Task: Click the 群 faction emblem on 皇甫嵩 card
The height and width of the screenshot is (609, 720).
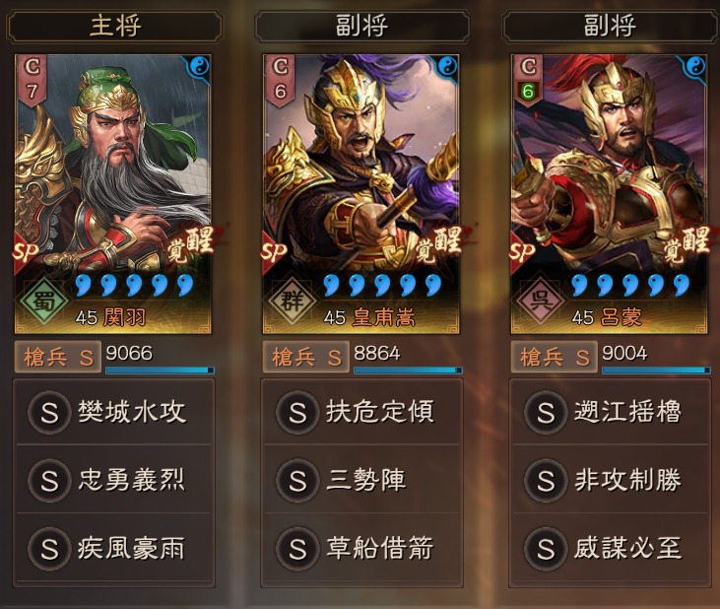Action: pos(292,300)
